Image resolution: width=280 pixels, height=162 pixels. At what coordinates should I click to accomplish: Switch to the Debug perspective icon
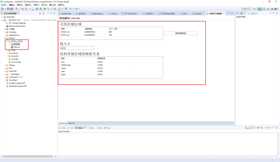tap(274, 9)
